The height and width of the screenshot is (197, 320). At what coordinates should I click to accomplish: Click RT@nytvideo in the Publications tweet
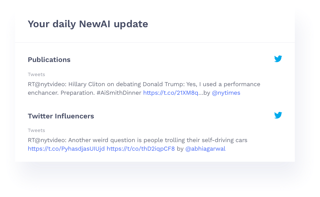click(47, 84)
